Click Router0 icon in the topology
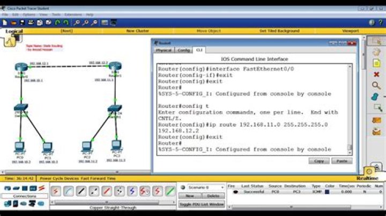This screenshot has height=216, width=386. tap(21, 67)
